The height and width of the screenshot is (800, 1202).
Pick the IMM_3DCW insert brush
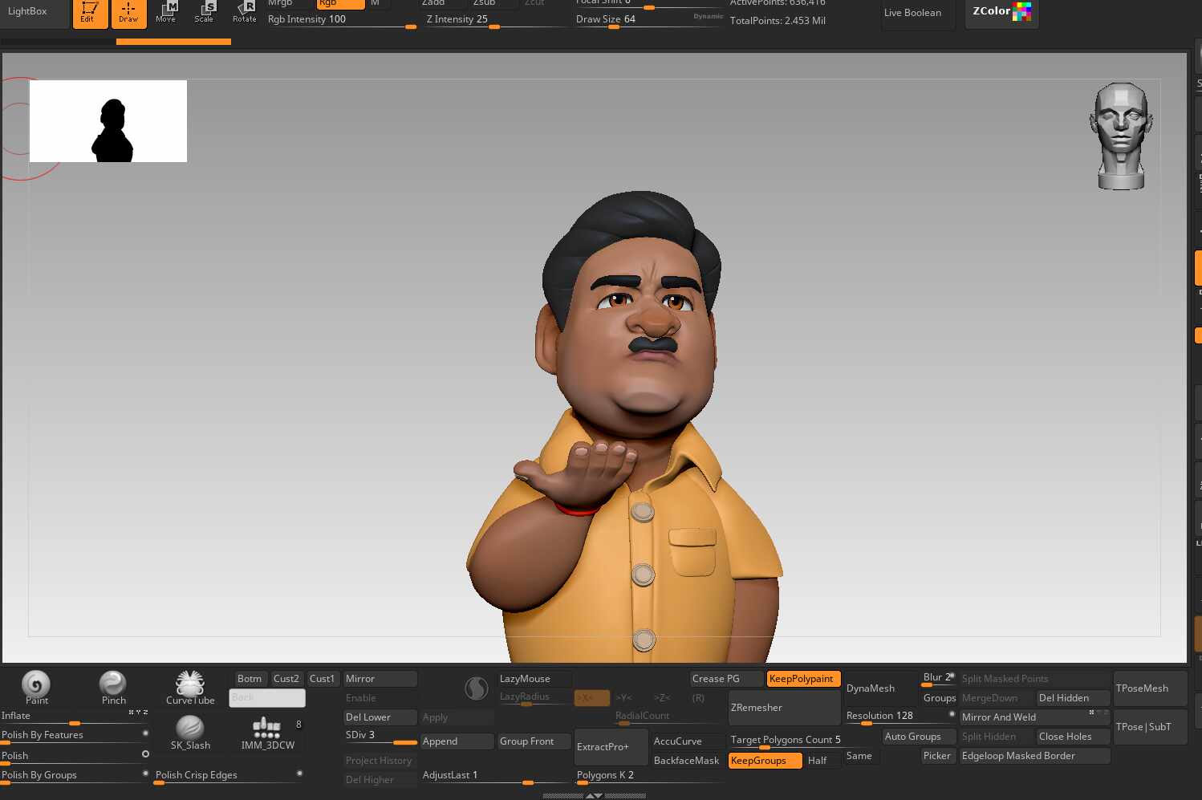click(x=267, y=732)
